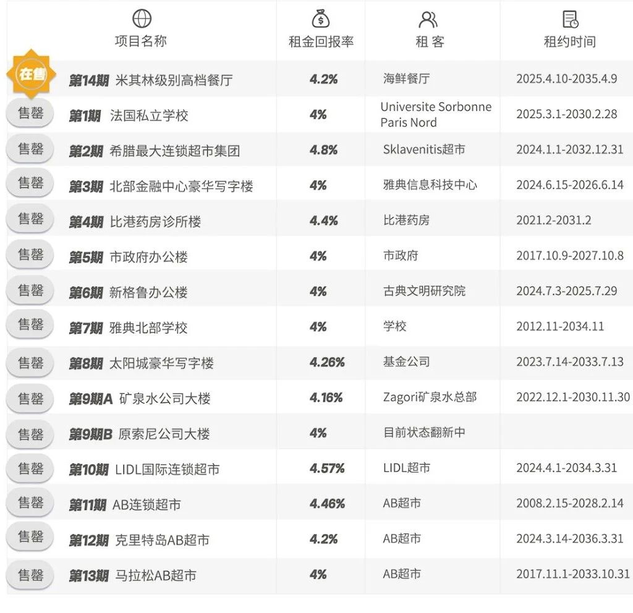Click lease period 2008.2.15-2028.2.14
Screen dimensions: 633x613
(x=569, y=503)
